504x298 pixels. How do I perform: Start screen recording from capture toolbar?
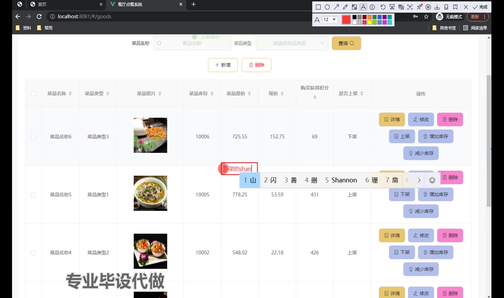[x=428, y=7]
